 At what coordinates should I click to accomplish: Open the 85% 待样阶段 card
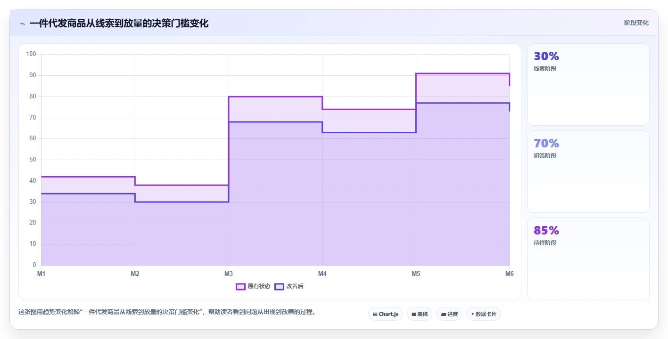coord(588,259)
